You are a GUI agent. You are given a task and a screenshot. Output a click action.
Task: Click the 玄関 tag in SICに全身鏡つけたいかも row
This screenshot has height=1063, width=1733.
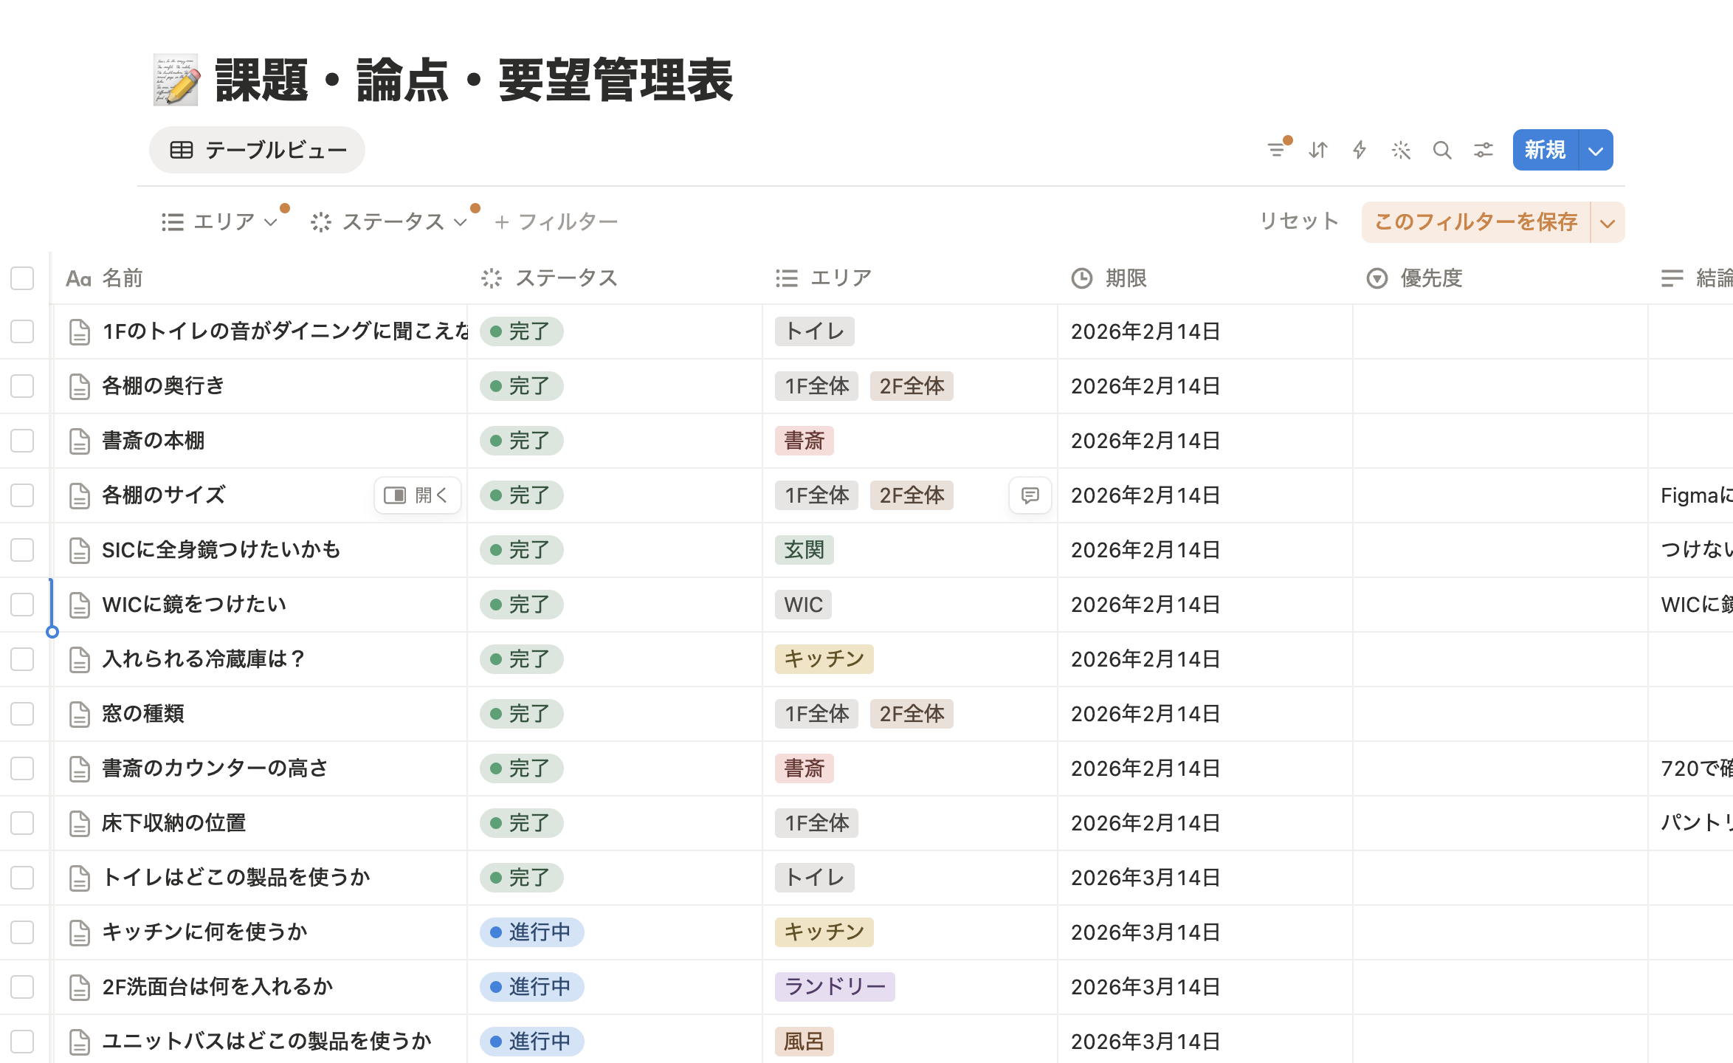pos(805,550)
